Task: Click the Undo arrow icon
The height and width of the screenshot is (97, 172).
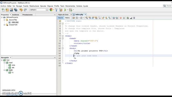Action: [21, 10]
